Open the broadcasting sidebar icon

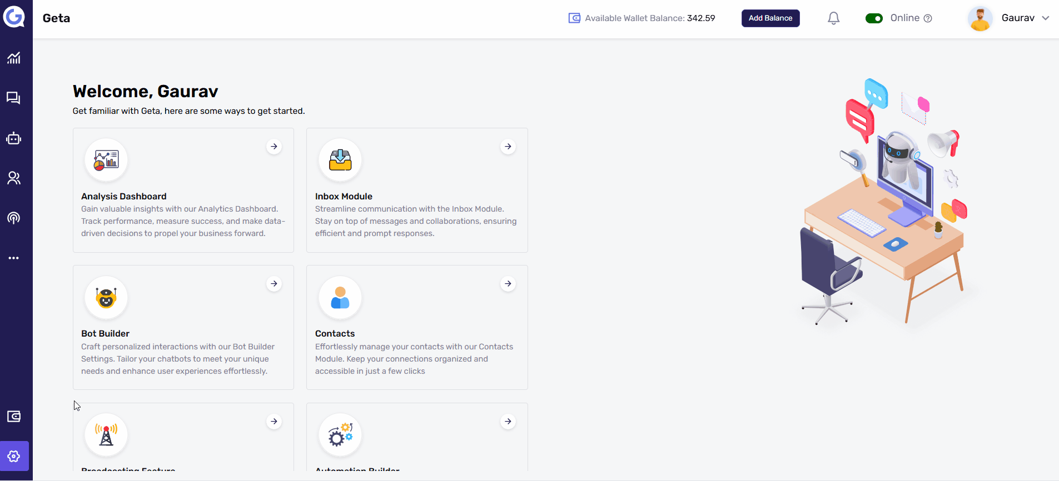click(14, 218)
